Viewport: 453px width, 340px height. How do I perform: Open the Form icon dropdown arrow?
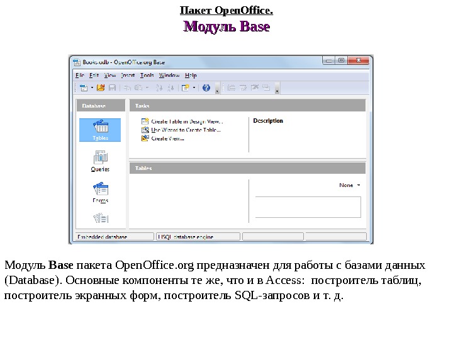click(x=194, y=88)
